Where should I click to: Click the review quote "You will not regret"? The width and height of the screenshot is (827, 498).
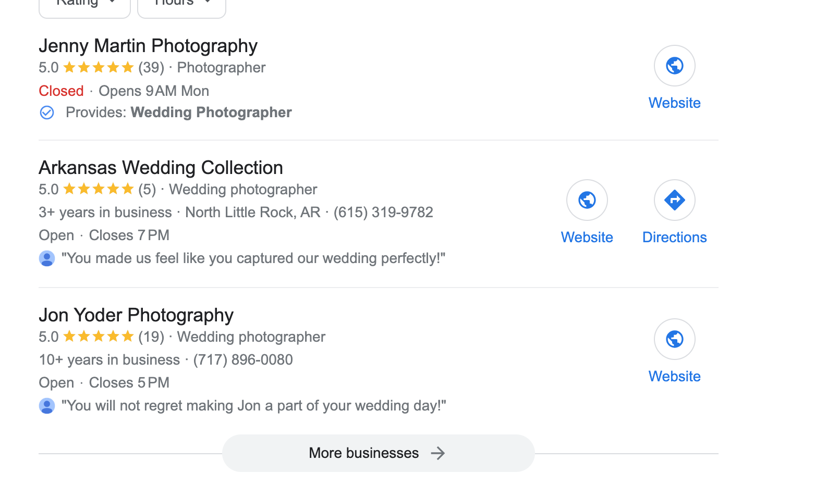(x=254, y=406)
